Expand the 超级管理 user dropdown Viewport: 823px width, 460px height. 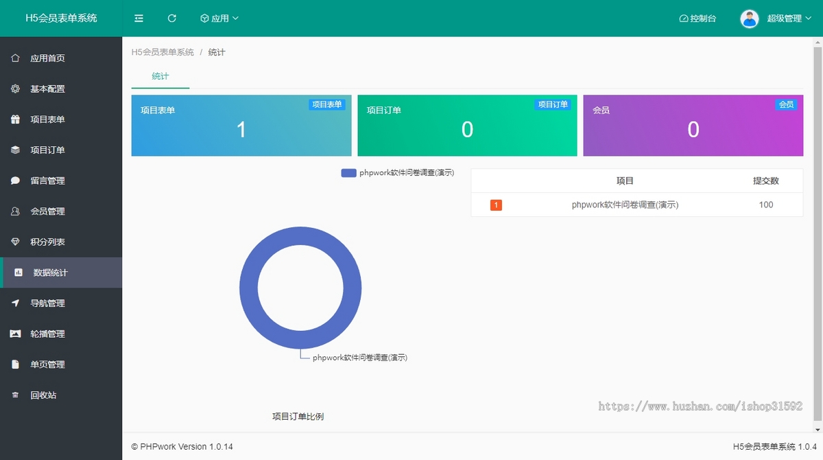[789, 19]
